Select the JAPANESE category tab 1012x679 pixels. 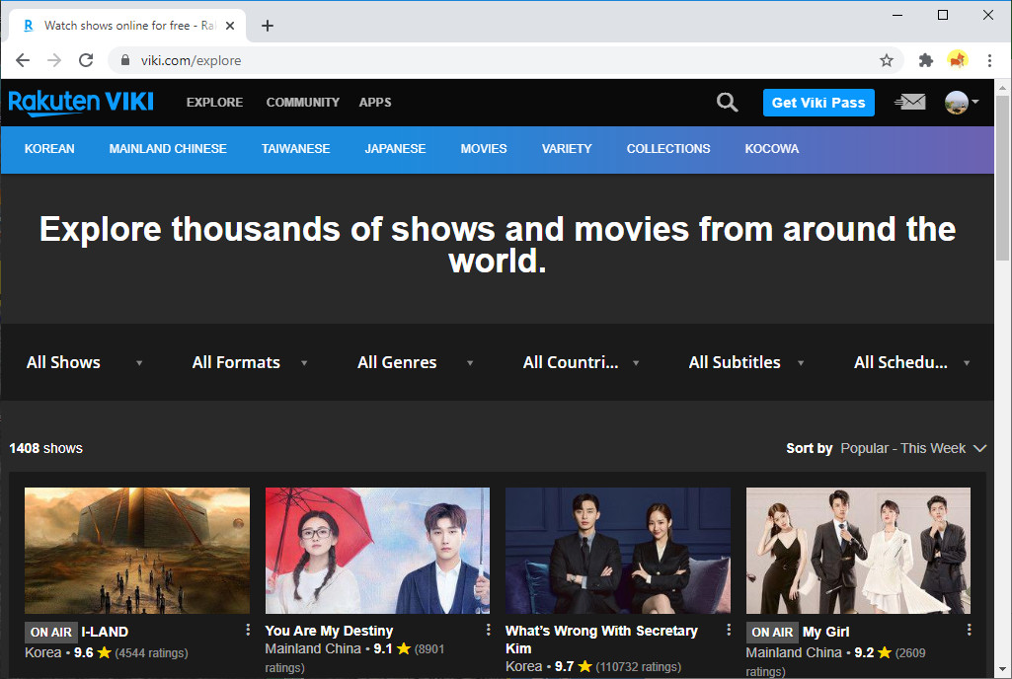(395, 149)
